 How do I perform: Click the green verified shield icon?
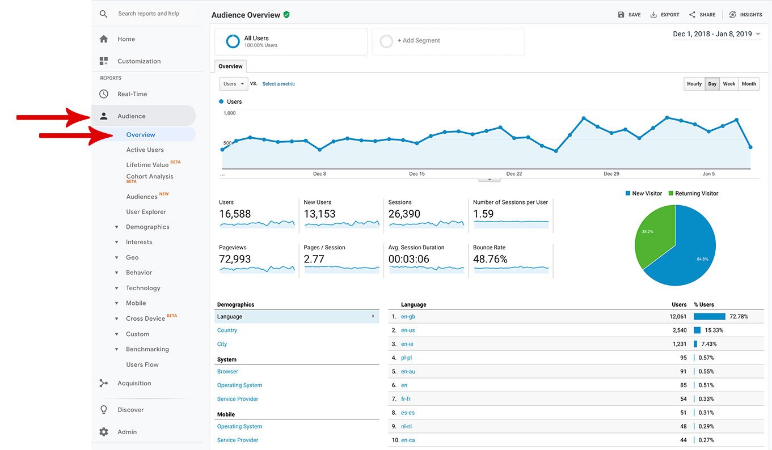click(286, 15)
